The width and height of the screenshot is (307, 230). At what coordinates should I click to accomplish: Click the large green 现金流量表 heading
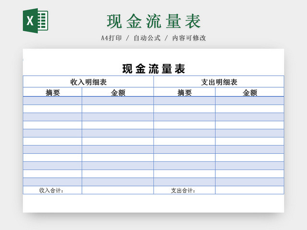point(153,21)
